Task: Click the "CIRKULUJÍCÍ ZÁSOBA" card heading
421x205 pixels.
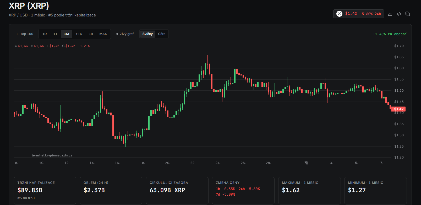Action: click(169, 183)
